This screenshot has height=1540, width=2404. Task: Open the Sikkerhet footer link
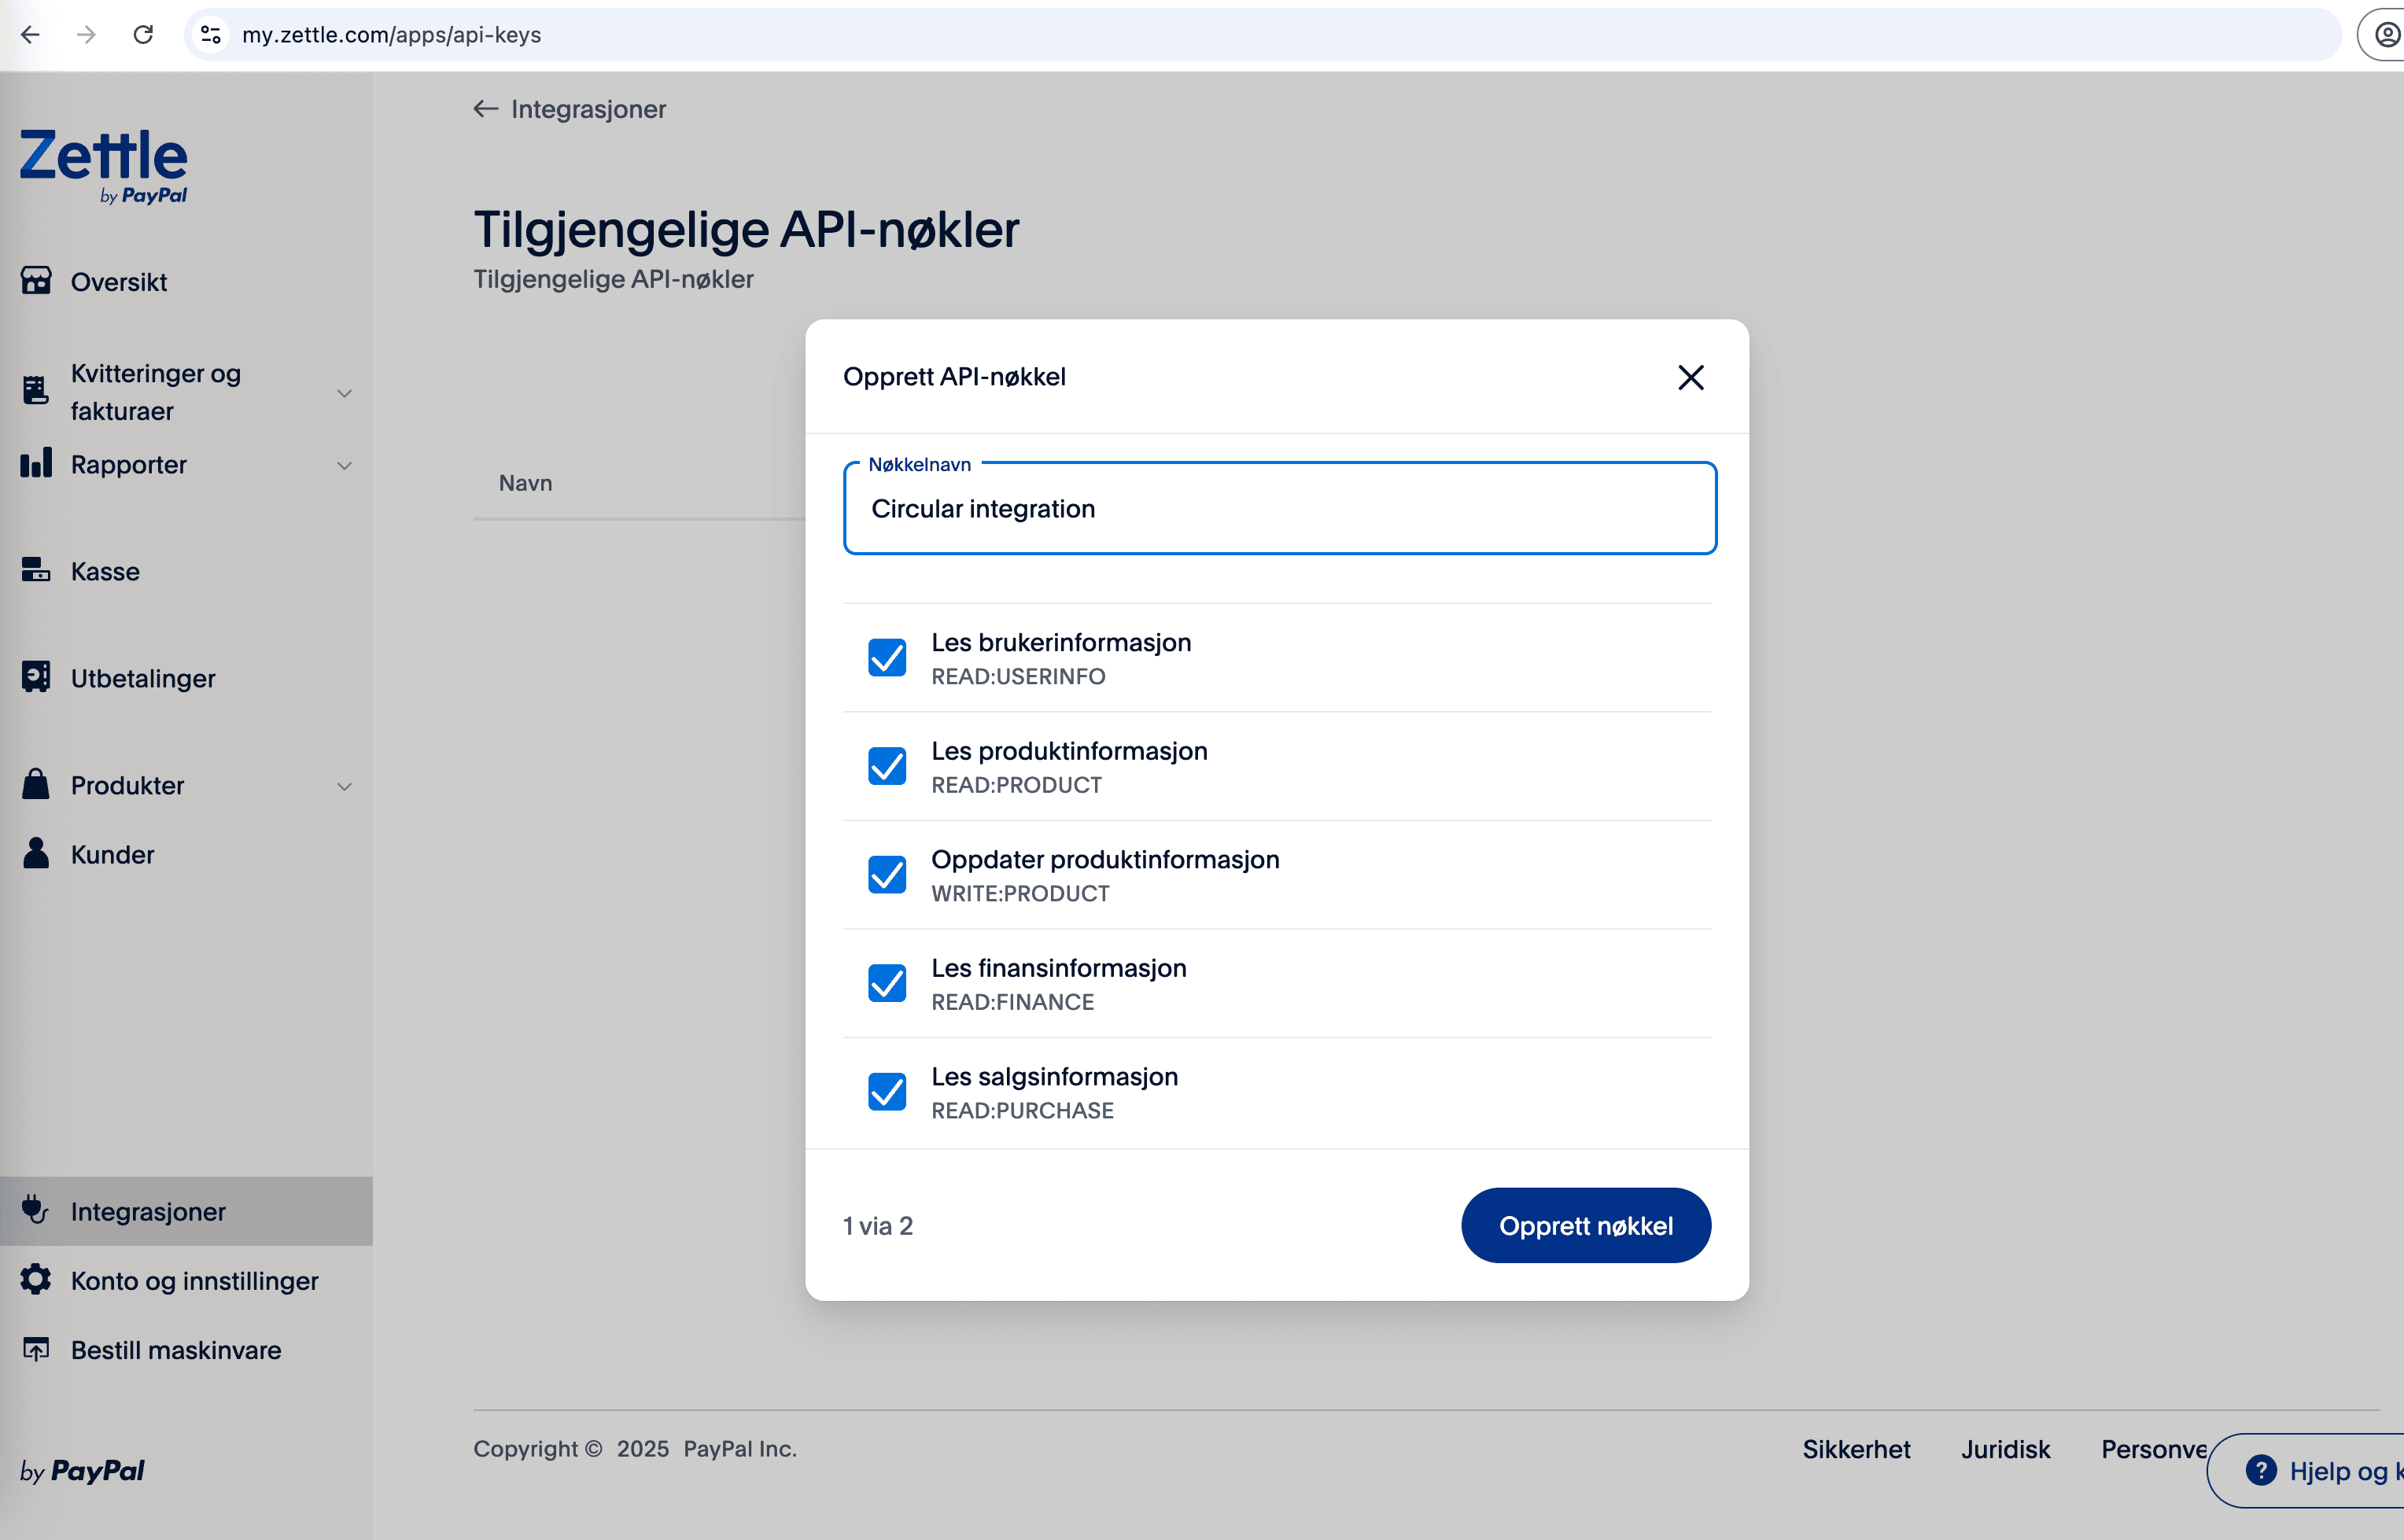click(1855, 1449)
